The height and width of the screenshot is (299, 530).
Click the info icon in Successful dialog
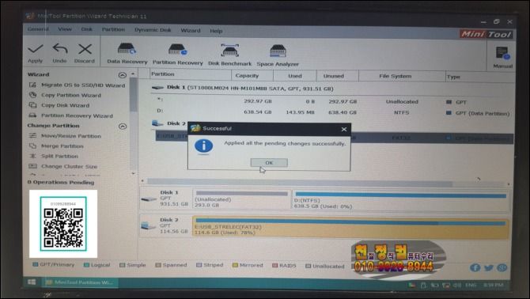tap(203, 146)
